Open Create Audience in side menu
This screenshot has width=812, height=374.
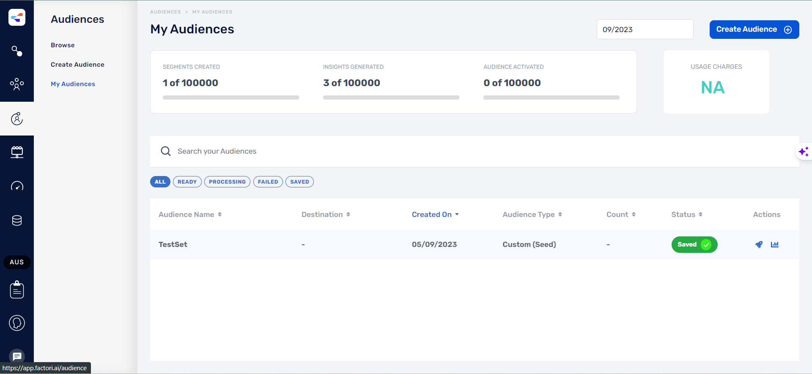(77, 65)
